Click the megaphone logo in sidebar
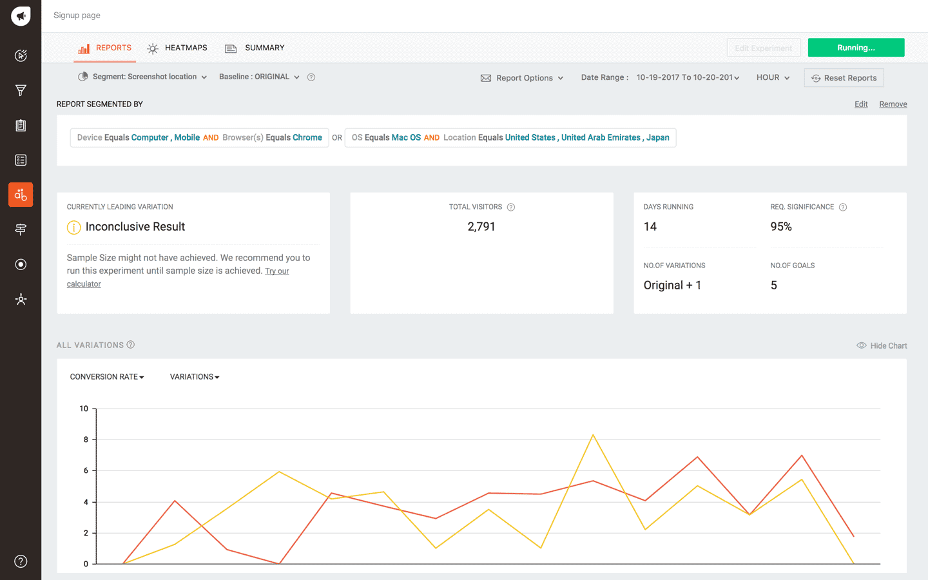Viewport: 928px width, 580px height. [x=21, y=16]
